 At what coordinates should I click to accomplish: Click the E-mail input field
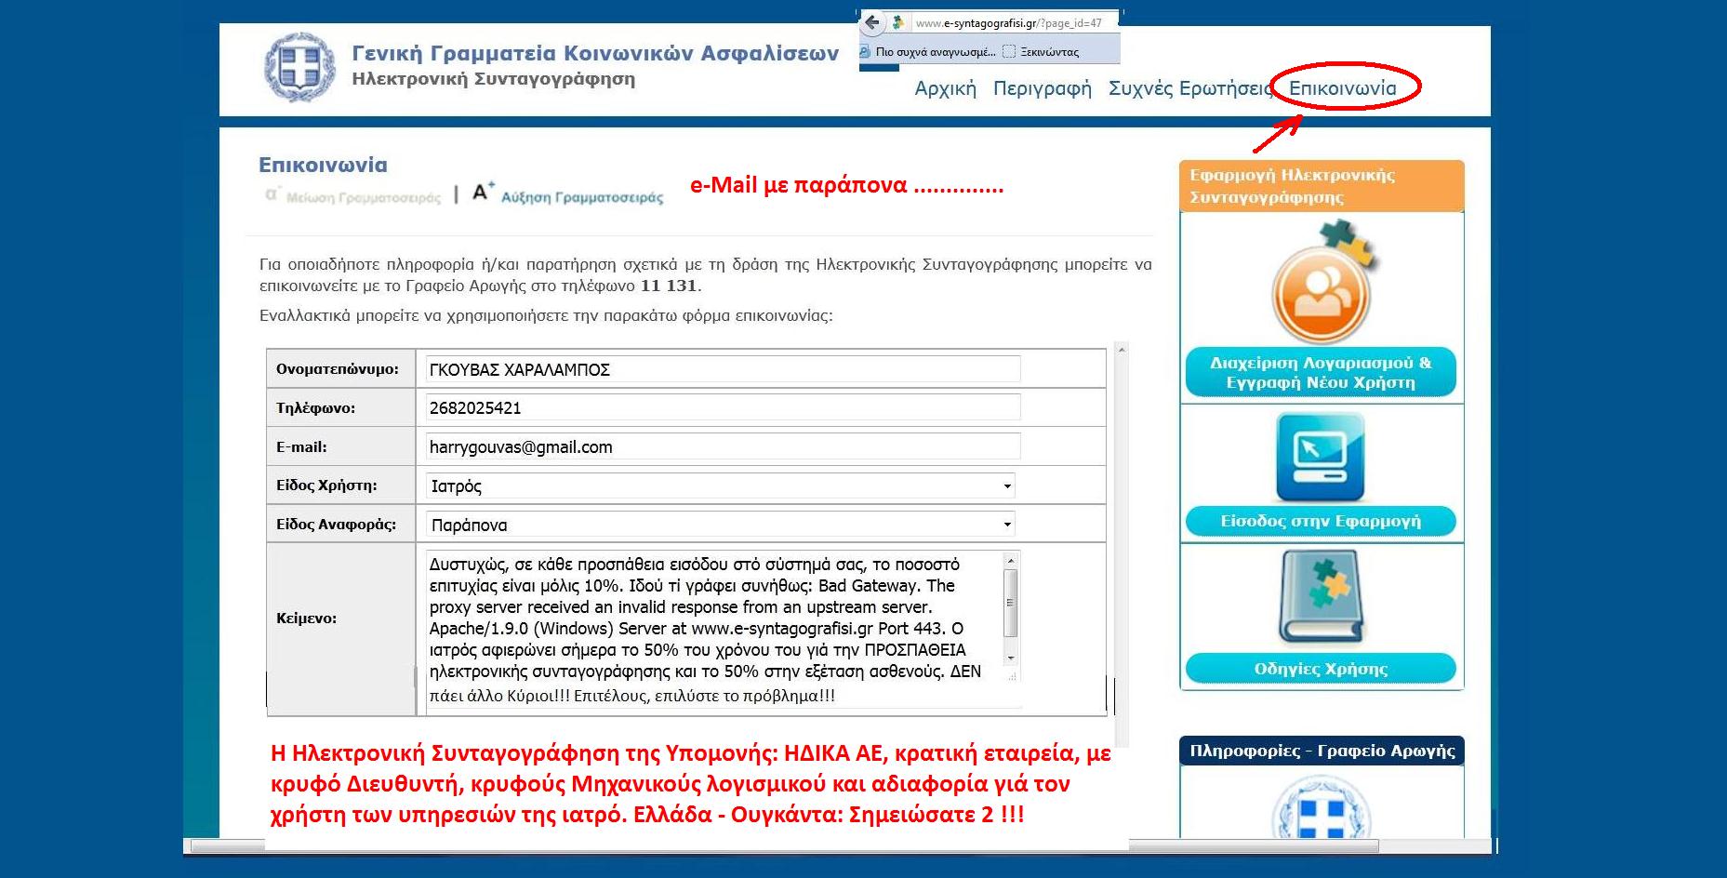(x=723, y=446)
